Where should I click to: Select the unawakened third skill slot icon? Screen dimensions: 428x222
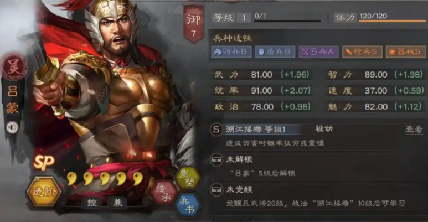pos(216,189)
